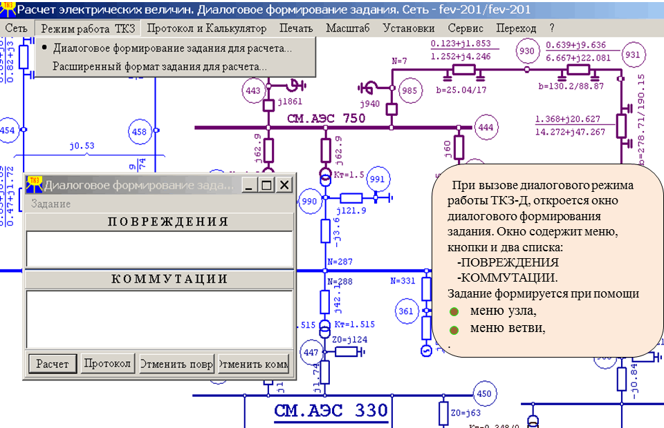664x428 pixels.
Task: Open the Печать menu
Action: click(x=296, y=28)
